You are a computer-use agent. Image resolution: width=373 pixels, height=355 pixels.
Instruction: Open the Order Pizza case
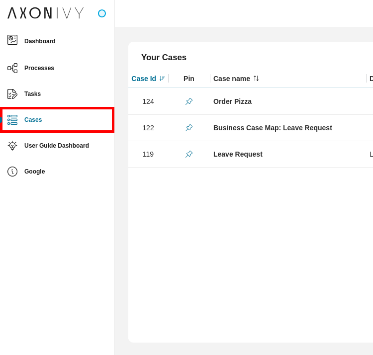[232, 101]
